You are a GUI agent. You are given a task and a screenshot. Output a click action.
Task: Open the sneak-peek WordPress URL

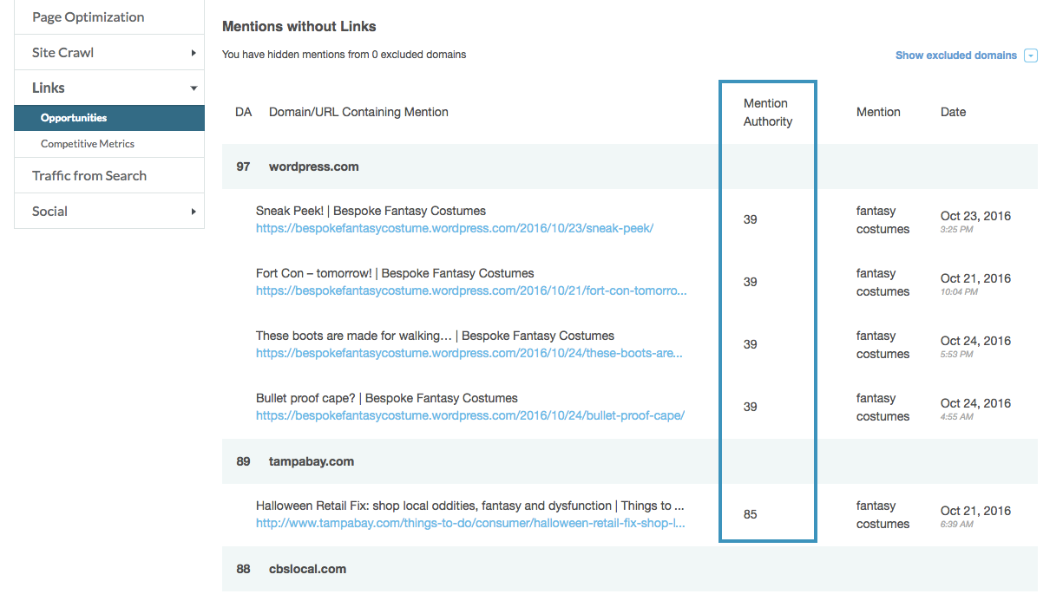point(454,228)
